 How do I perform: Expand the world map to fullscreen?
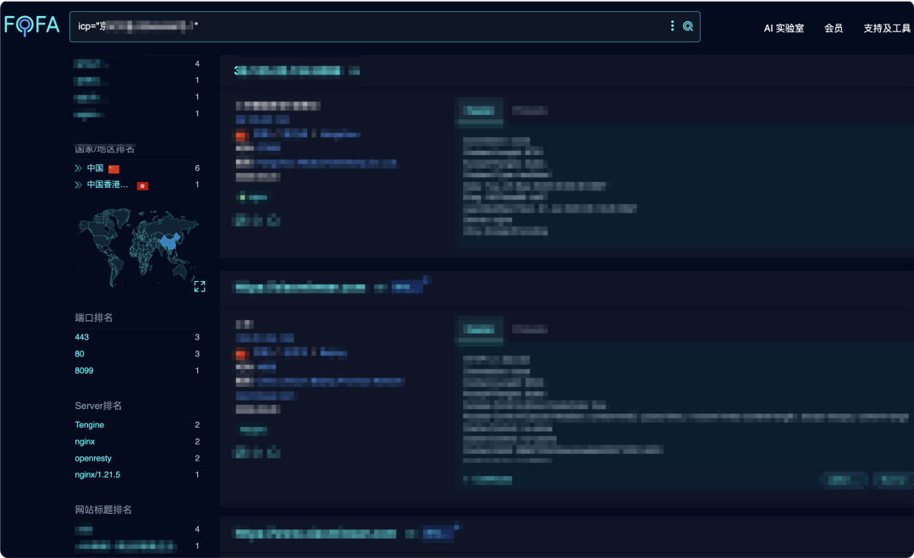coord(200,286)
